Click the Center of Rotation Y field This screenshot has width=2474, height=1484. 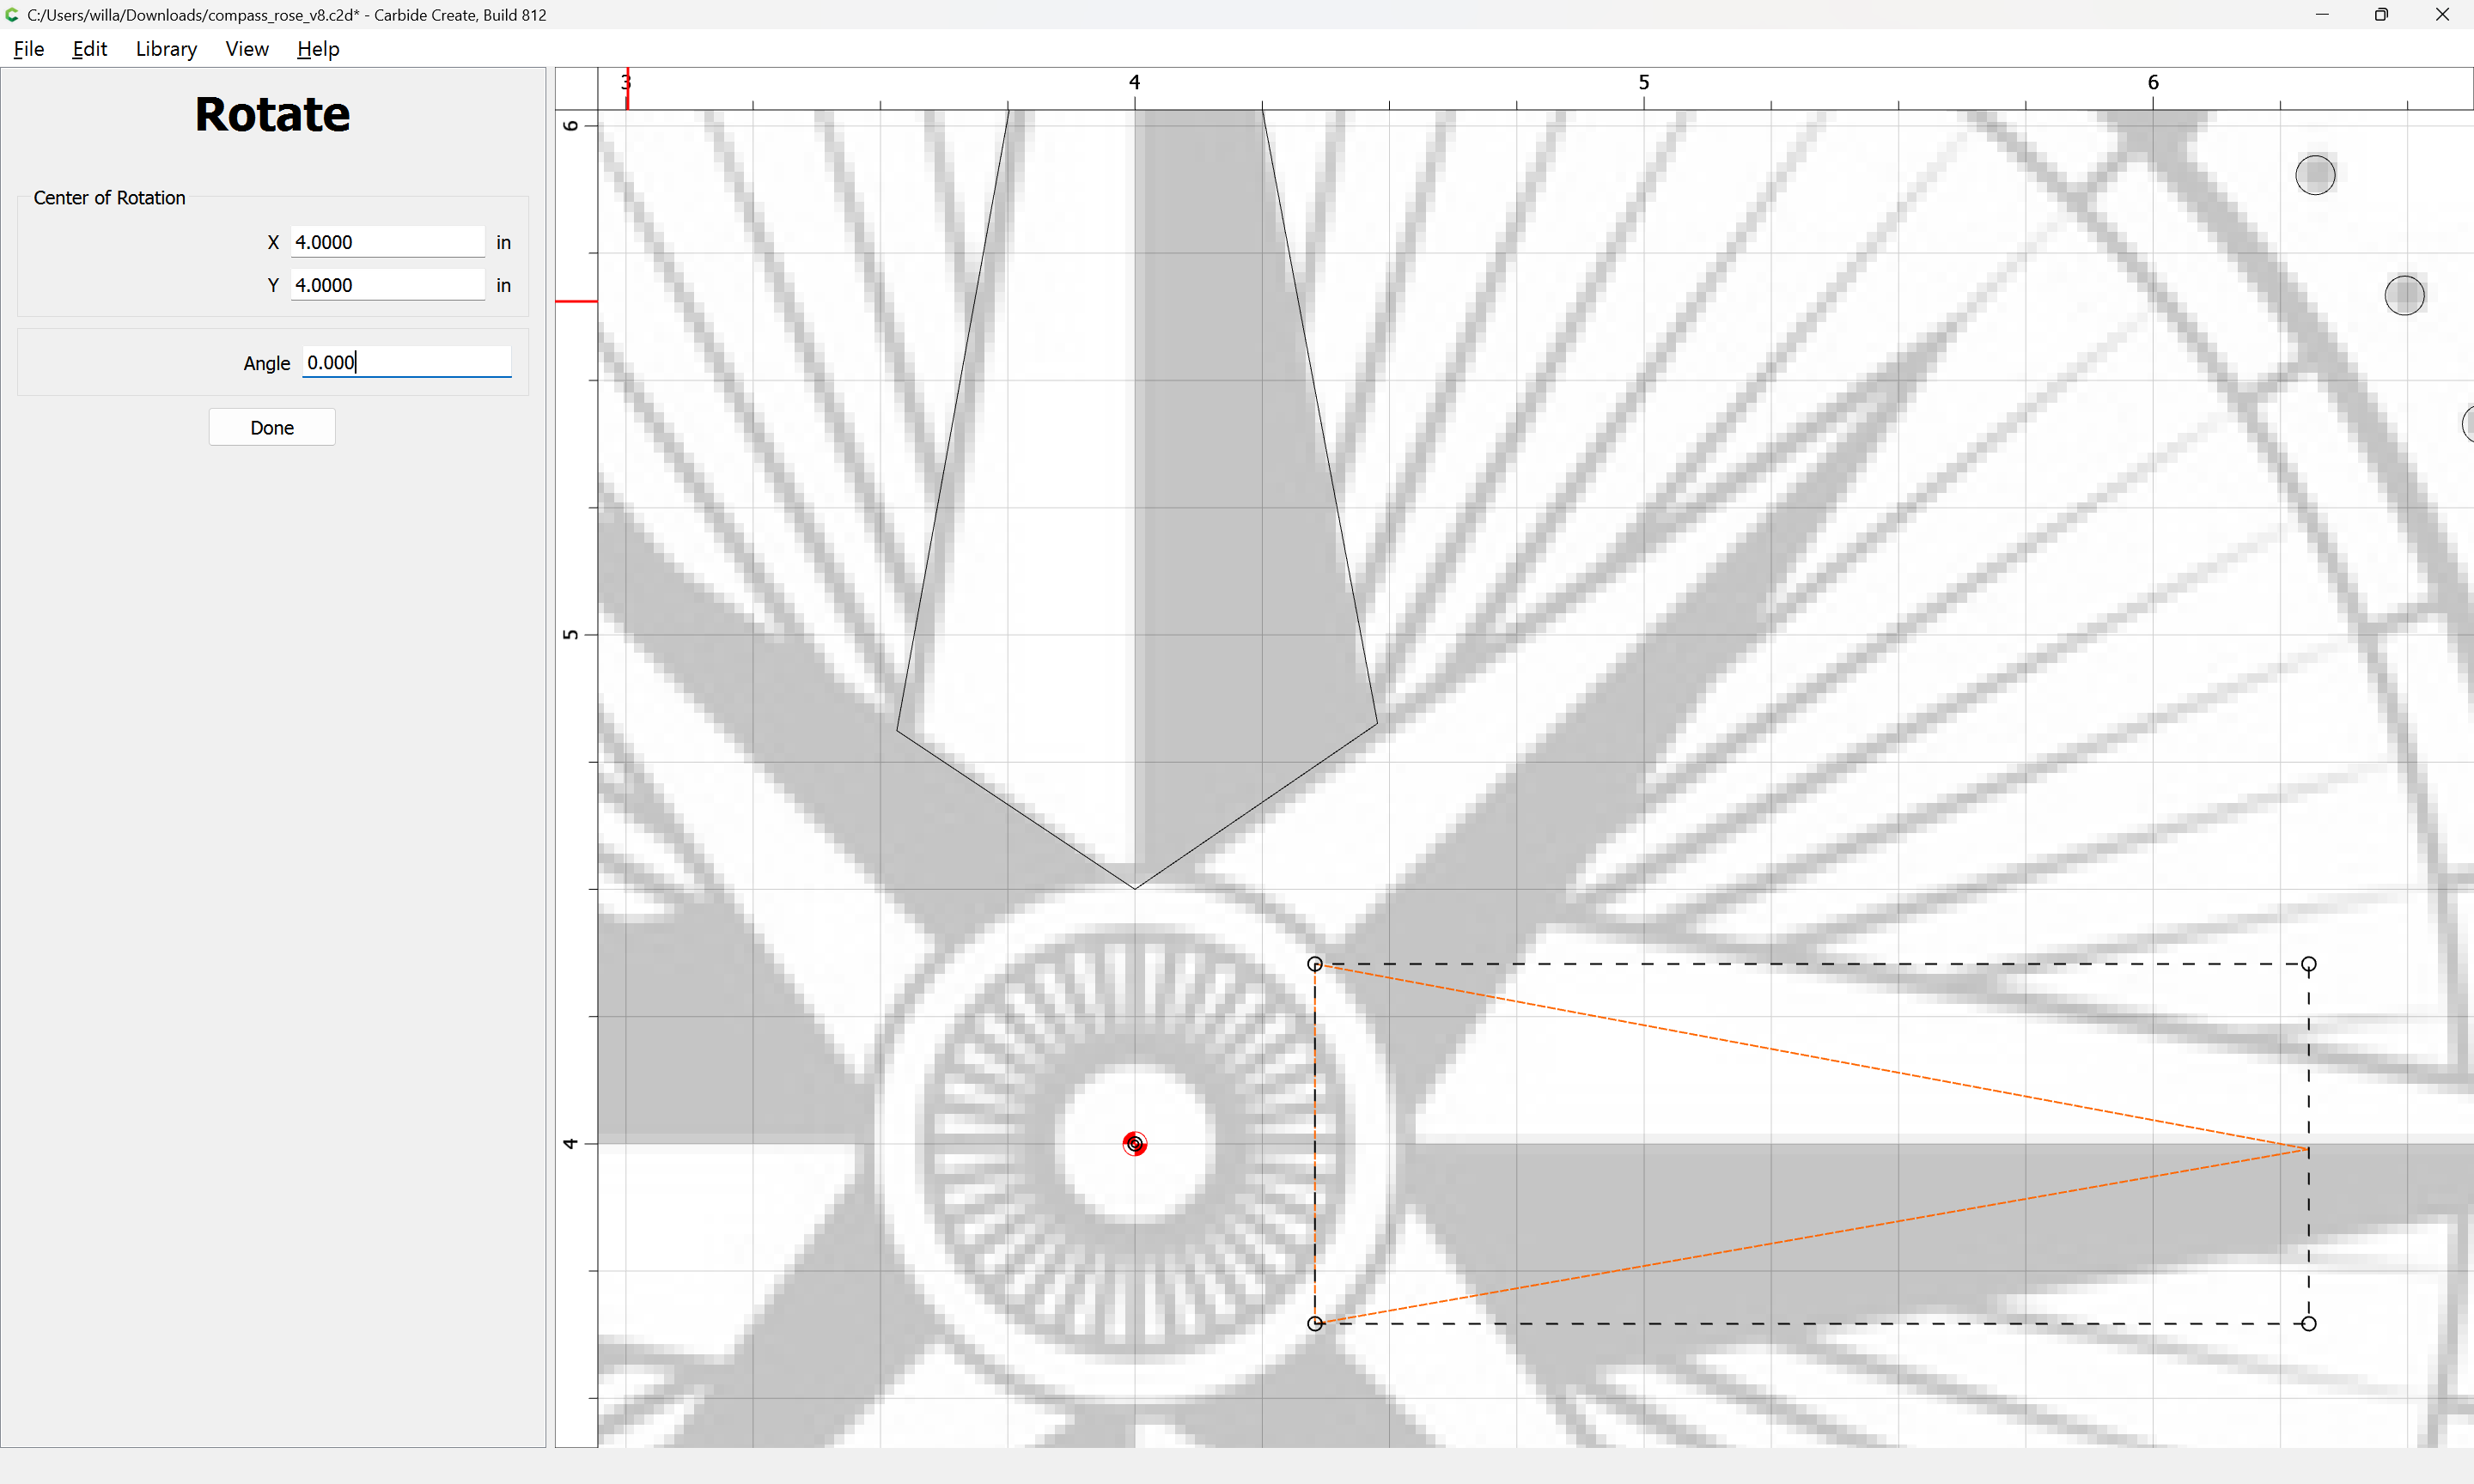(x=387, y=285)
